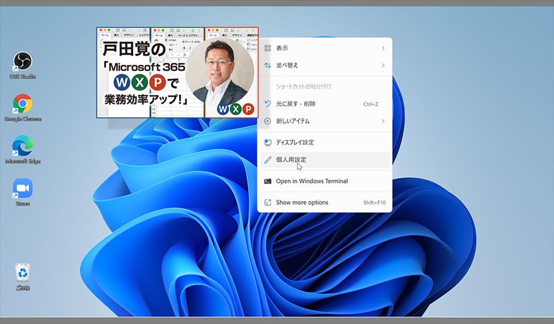Viewport: 554px width, 324px height.
Task: Click the Shift+F10 shortcut text
Action: point(375,203)
